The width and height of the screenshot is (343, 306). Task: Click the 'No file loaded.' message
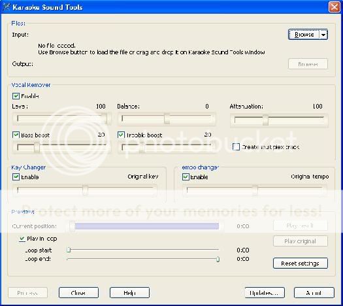[x=57, y=46]
